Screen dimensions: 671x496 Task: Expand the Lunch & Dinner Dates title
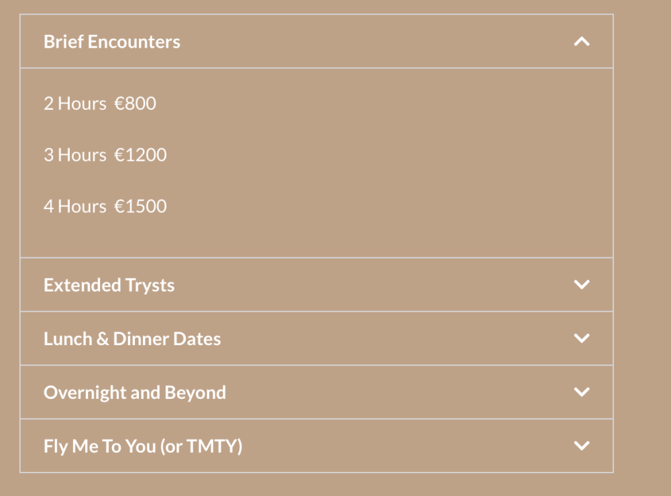pos(132,339)
